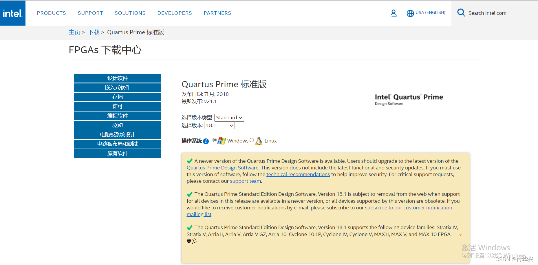This screenshot has width=538, height=265.
Task: Open 电路板系统设计 sidebar item
Action: (x=118, y=135)
